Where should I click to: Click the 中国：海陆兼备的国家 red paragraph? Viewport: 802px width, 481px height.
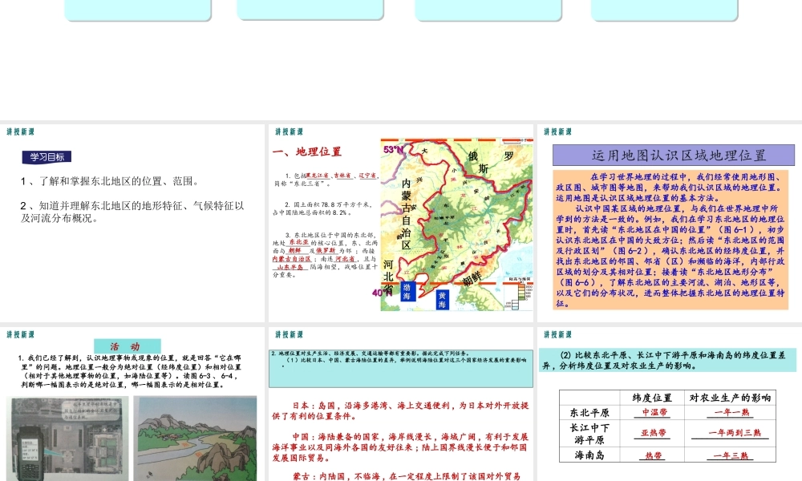click(x=400, y=447)
